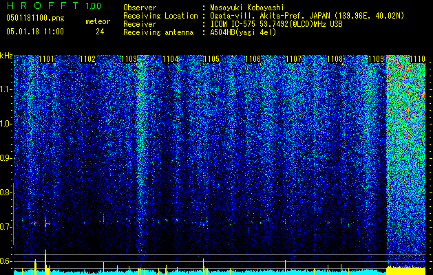The height and width of the screenshot is (275, 433).
Task: Click the 1103 time marker
Action: (x=129, y=59)
